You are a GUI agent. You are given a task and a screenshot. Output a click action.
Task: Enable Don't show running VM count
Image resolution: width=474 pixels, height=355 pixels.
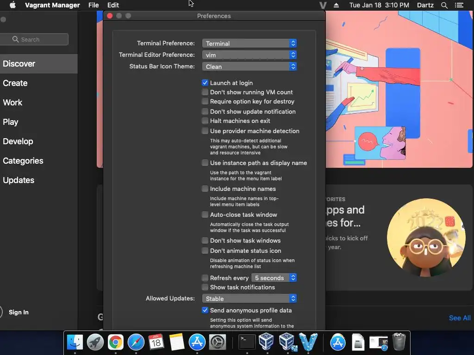[205, 92]
